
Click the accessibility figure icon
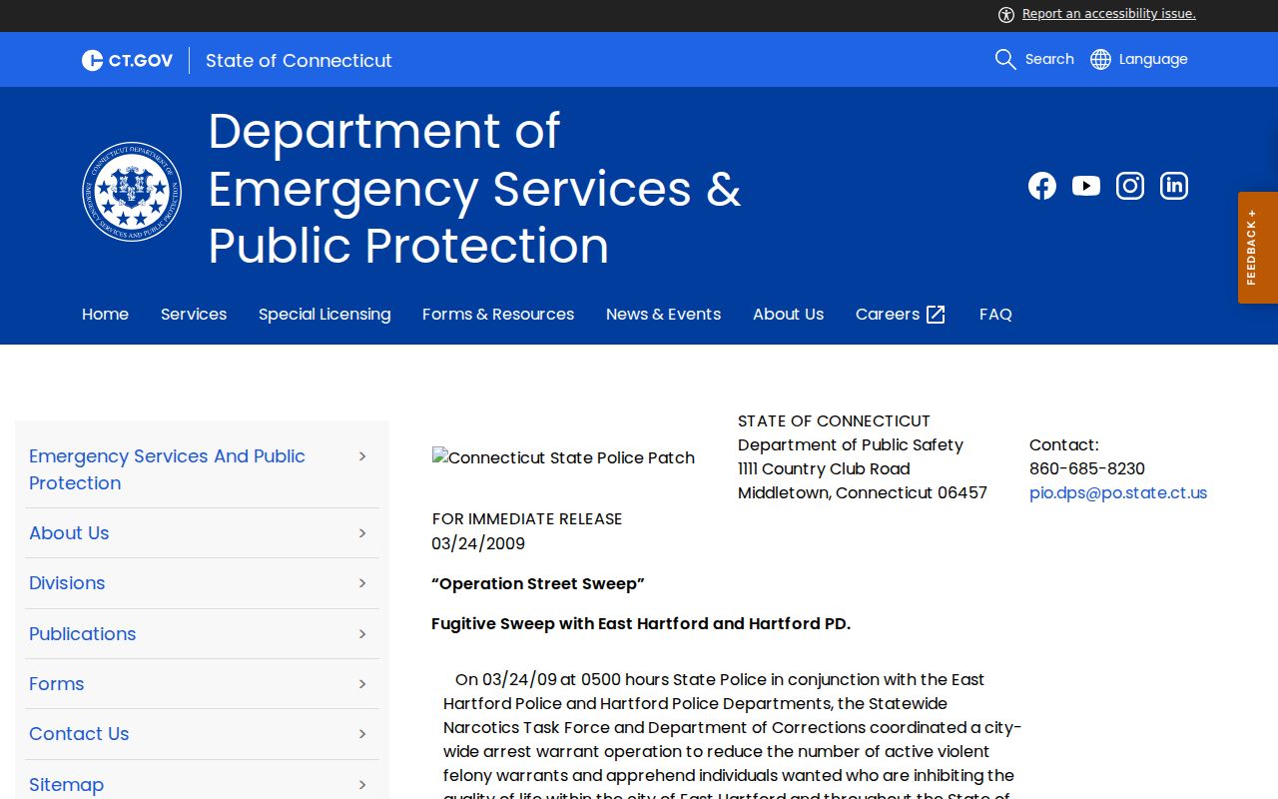pos(1006,14)
